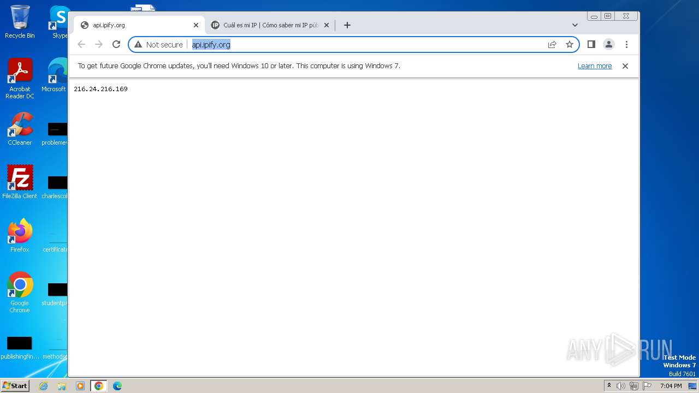Open Firefox desktop shortcut
Image resolution: width=699 pixels, height=393 pixels.
click(x=20, y=236)
